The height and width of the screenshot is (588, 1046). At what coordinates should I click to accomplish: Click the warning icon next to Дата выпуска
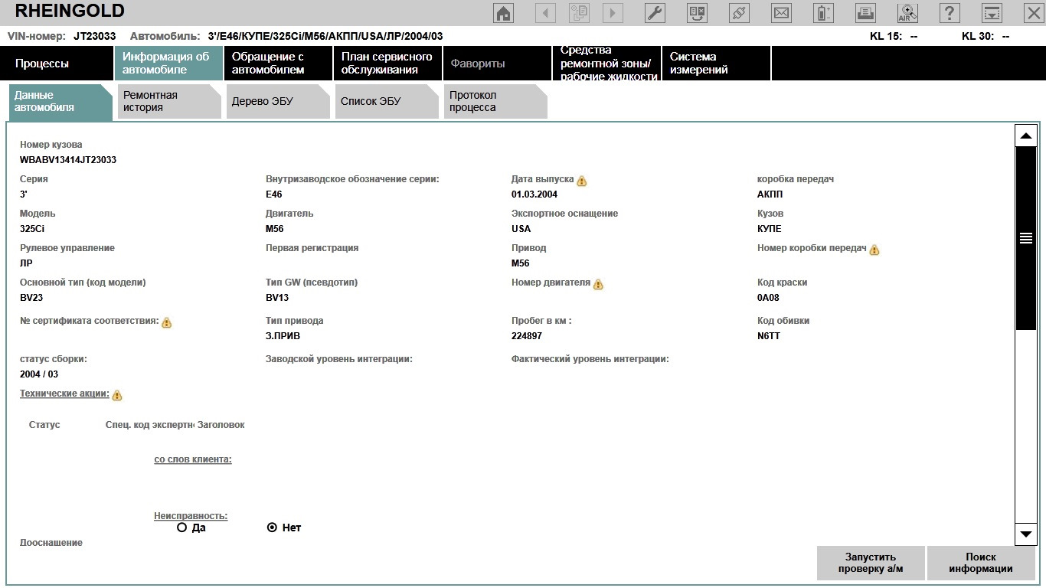tap(582, 181)
